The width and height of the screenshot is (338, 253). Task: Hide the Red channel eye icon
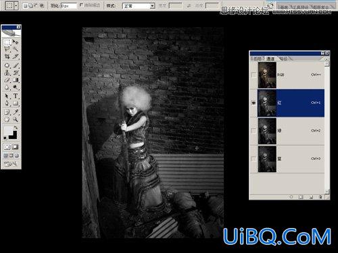pos(254,103)
